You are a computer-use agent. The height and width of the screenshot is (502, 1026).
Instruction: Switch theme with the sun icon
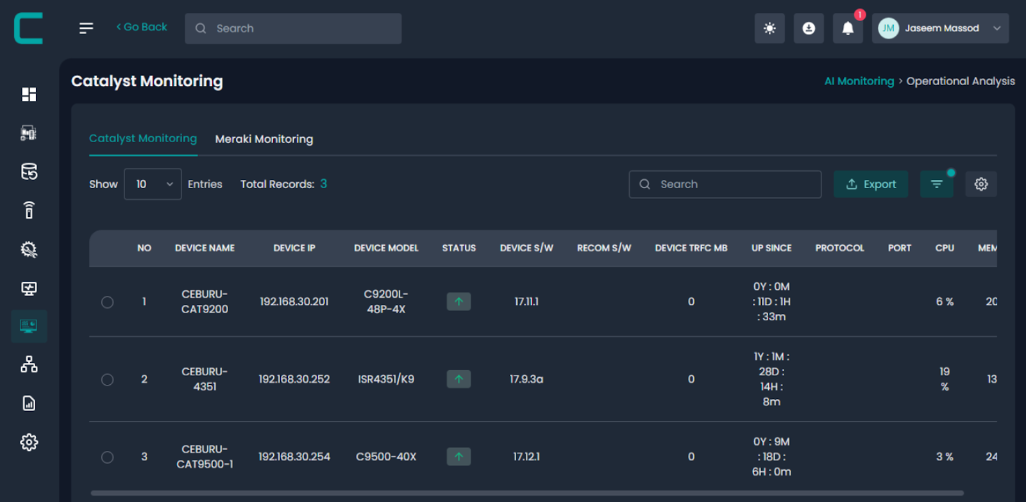(x=769, y=28)
